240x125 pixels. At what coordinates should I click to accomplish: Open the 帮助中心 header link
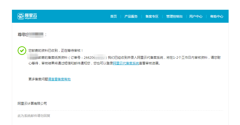(x=217, y=16)
